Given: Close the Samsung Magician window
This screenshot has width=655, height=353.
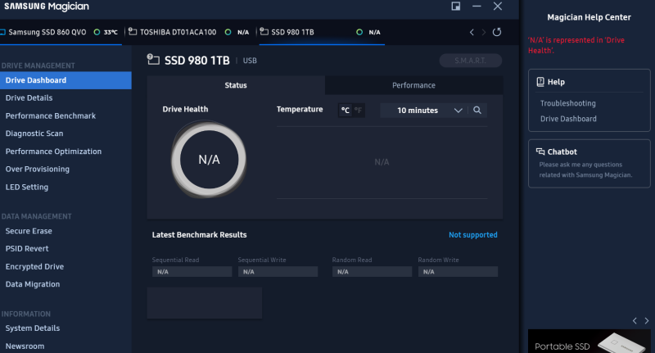Looking at the screenshot, I should pos(498,7).
